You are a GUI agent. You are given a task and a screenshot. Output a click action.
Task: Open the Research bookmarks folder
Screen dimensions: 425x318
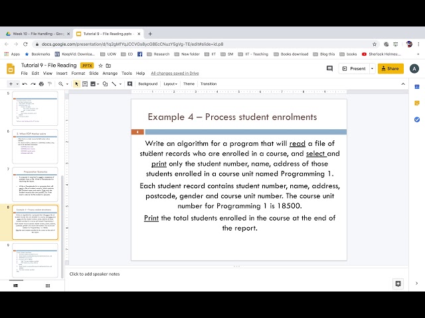coord(158,54)
